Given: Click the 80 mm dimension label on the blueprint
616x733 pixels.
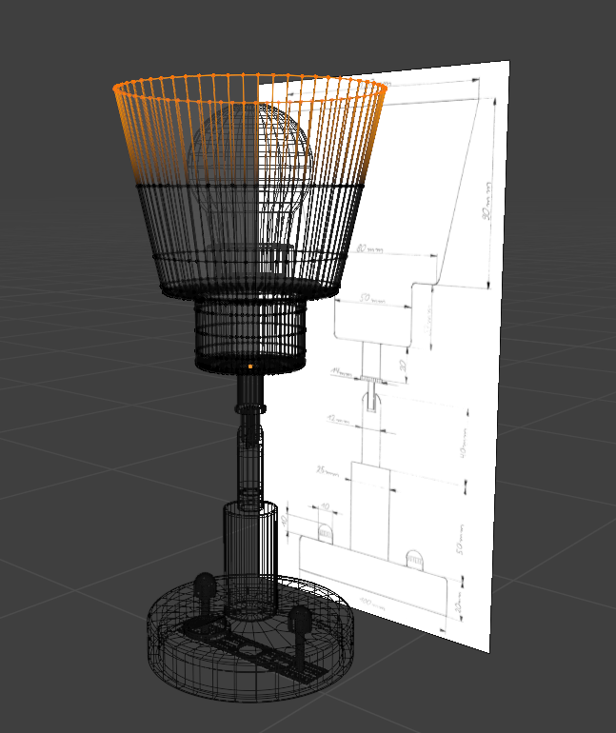Looking at the screenshot, I should pyautogui.click(x=369, y=250).
